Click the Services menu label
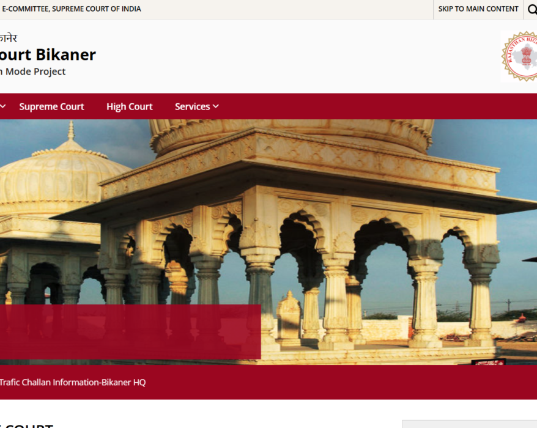 [x=192, y=106]
